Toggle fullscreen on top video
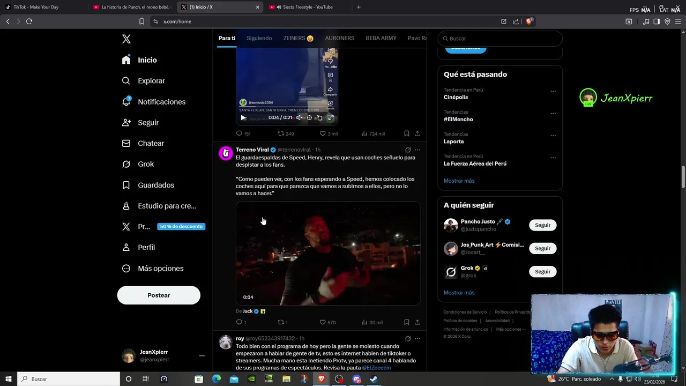Screen dimensions: 686x386 point(330,118)
